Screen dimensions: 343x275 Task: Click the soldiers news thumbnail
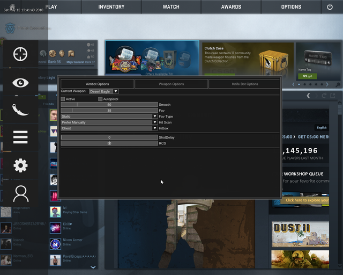(300, 259)
